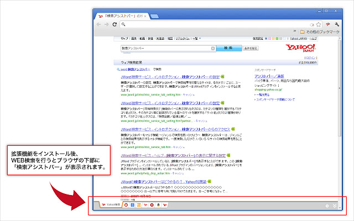Open the shopping.yahoo.co.jp link
Viewport: 354px width, 221px height.
[268, 90]
